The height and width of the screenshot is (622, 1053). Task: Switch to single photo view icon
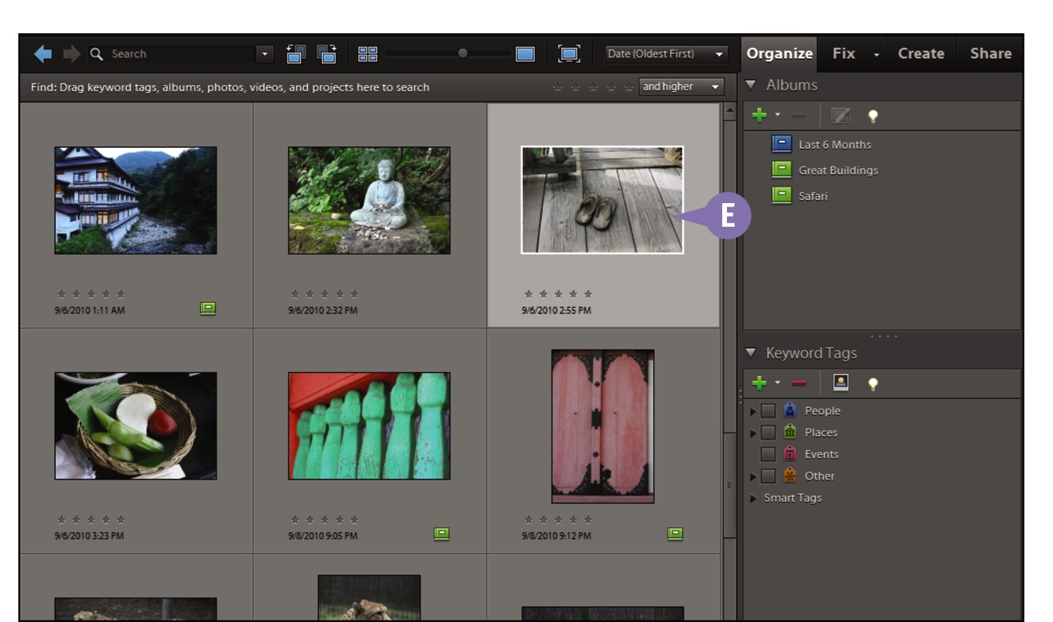click(525, 54)
